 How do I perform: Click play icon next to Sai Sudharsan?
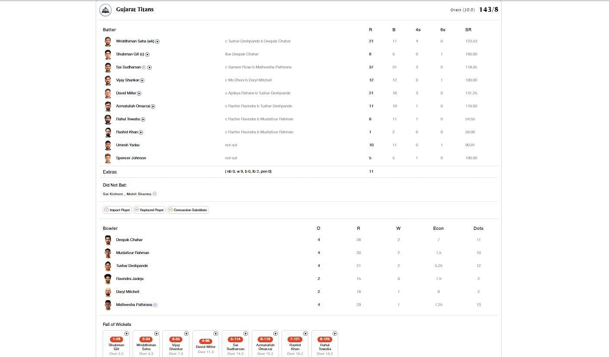[x=149, y=68]
